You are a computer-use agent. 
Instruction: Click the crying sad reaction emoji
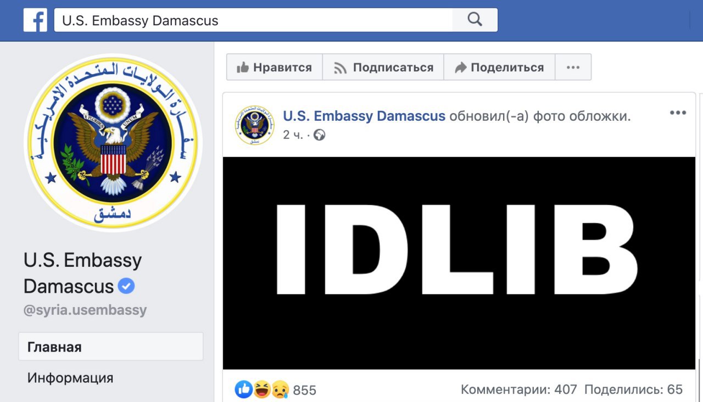(280, 389)
